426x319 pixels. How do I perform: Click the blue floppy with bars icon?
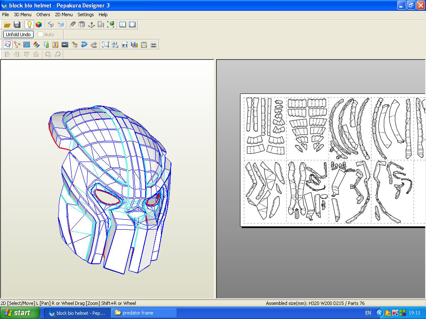click(x=134, y=45)
